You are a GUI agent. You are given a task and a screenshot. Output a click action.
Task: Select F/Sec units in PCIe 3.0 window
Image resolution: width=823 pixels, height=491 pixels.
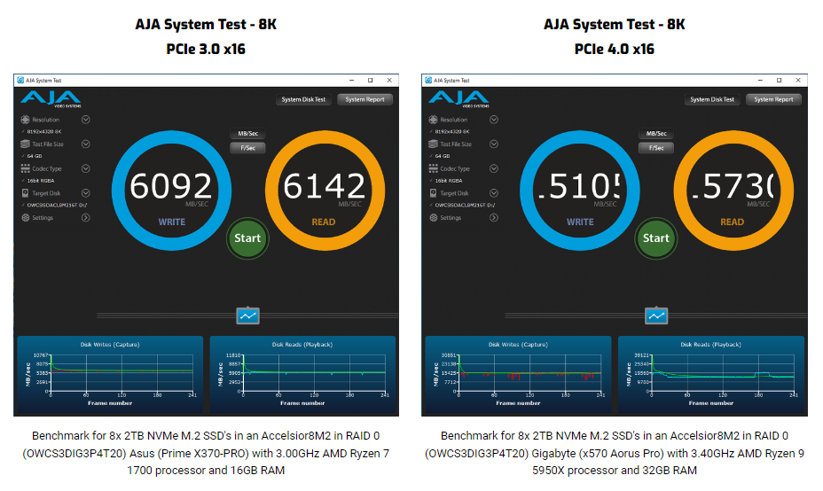(x=247, y=148)
